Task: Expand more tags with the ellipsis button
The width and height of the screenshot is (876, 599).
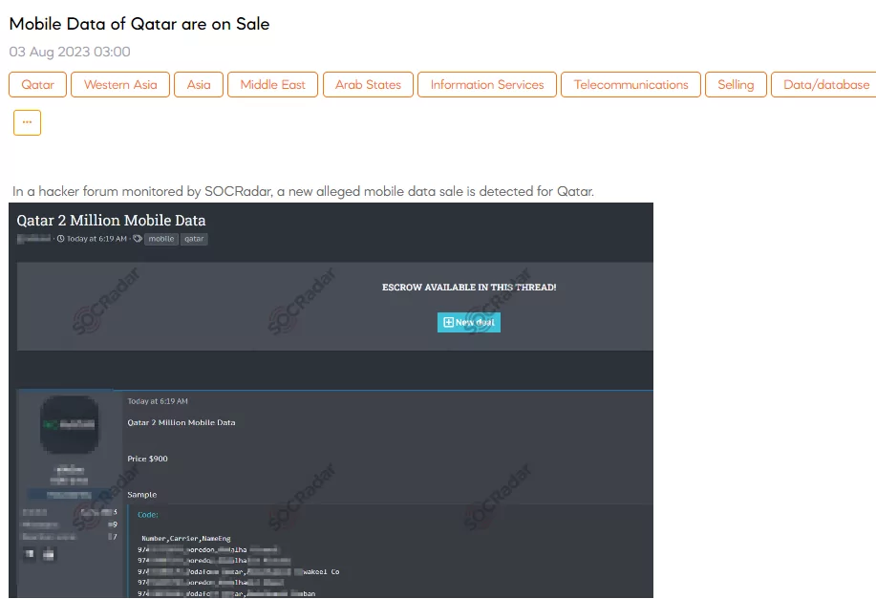Action: coord(28,122)
